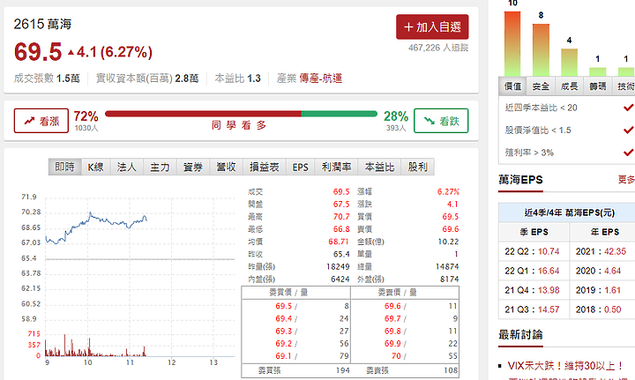
Task: Click the orange bar with score 10
Action: (512, 44)
